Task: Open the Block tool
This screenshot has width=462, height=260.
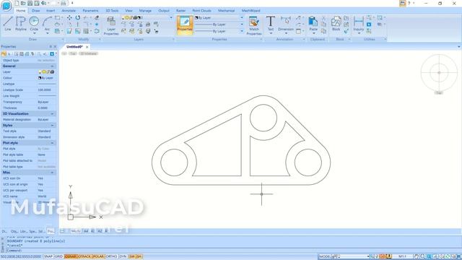Action: coord(336,24)
